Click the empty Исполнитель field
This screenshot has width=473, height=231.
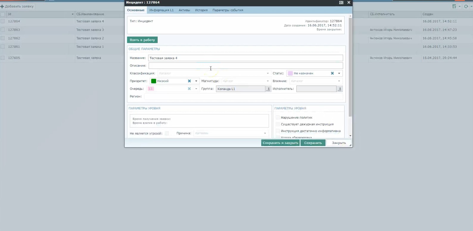coord(316,89)
